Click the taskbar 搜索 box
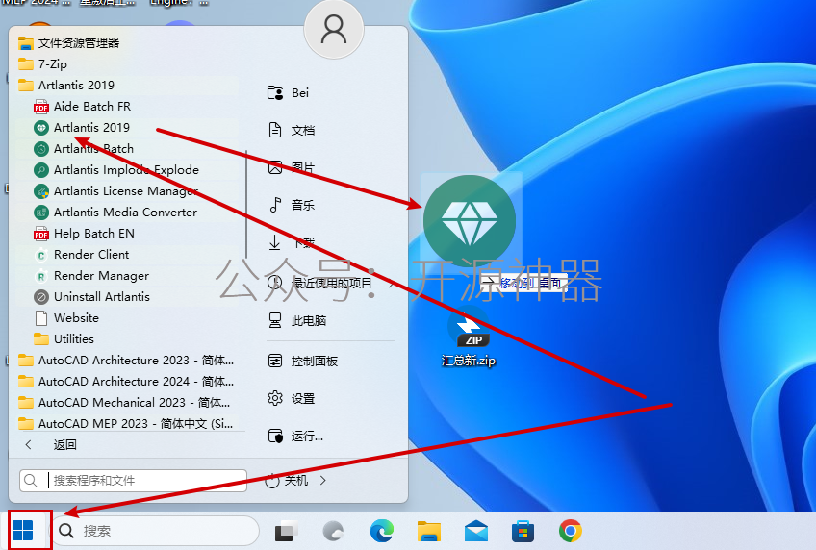The height and width of the screenshot is (550, 816). [x=155, y=531]
